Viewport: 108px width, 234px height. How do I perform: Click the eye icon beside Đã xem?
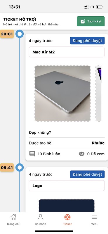(81, 154)
